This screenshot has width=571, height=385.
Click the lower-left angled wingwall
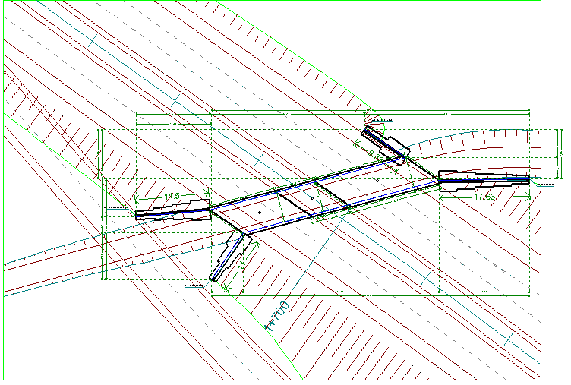coord(230,257)
